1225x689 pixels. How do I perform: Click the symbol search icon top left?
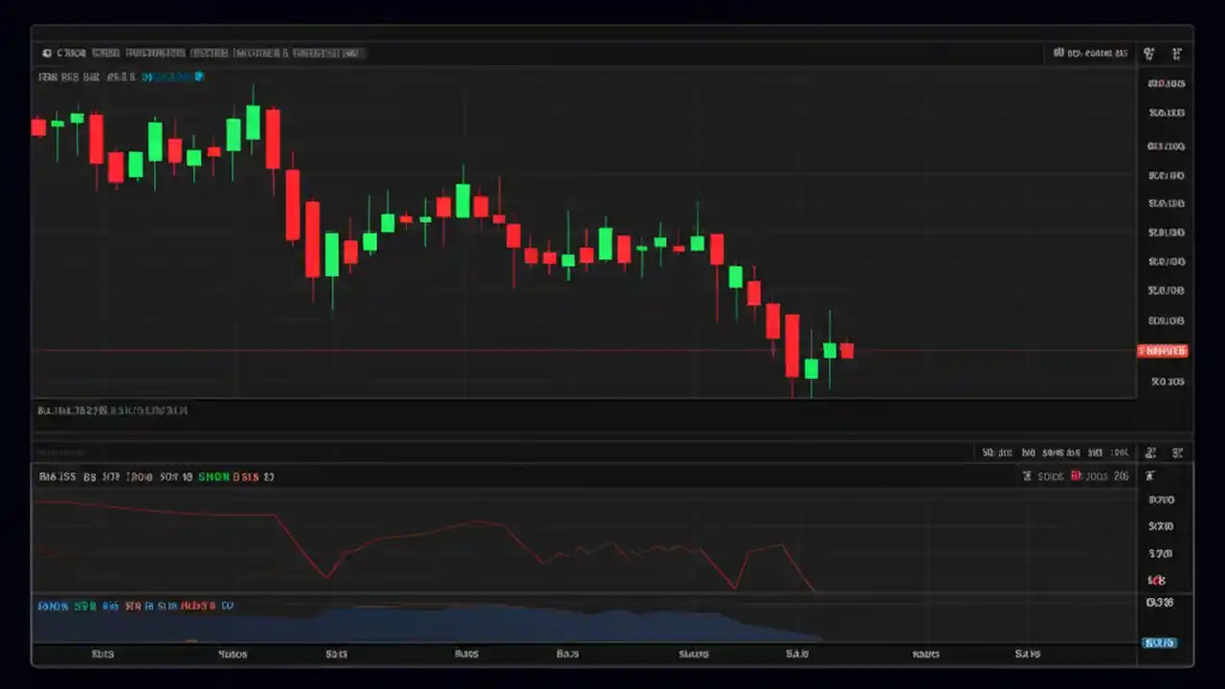tap(46, 53)
